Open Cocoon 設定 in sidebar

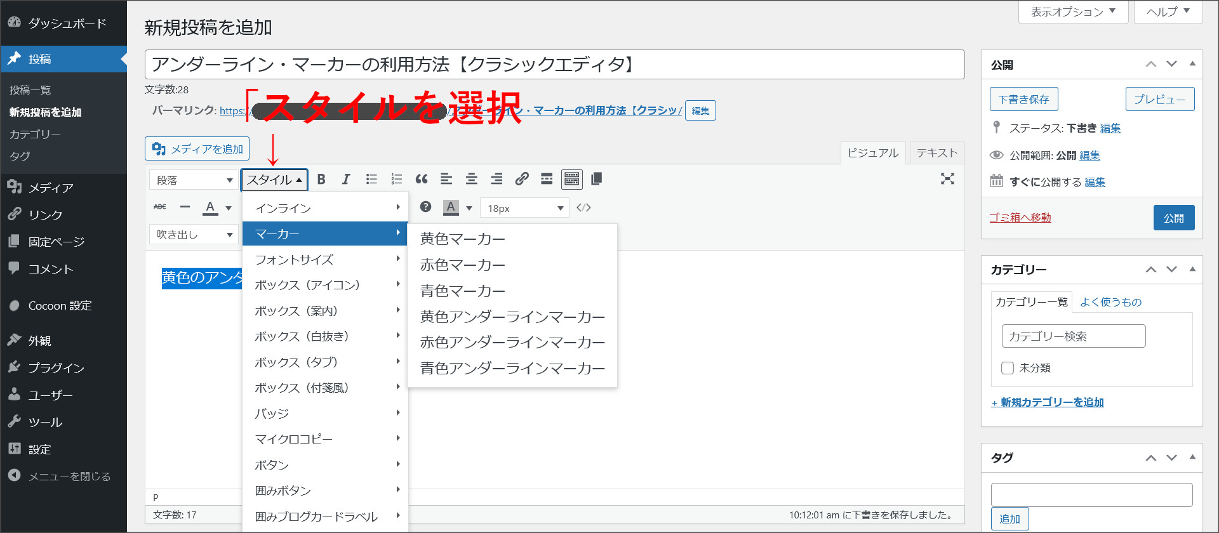point(63,305)
